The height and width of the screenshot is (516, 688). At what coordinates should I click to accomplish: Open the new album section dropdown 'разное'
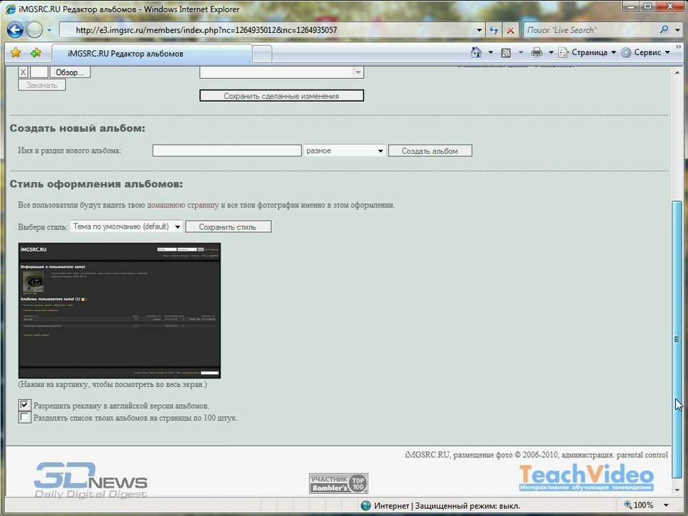pos(345,150)
